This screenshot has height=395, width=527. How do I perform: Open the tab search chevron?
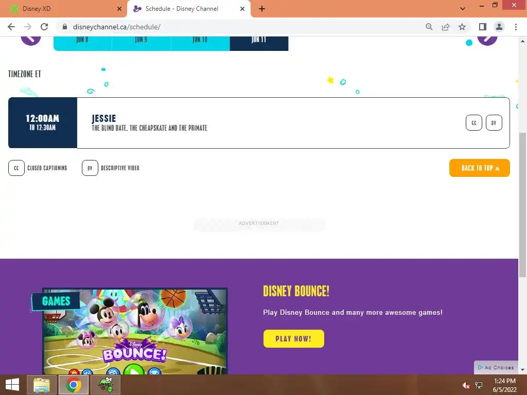463,9
